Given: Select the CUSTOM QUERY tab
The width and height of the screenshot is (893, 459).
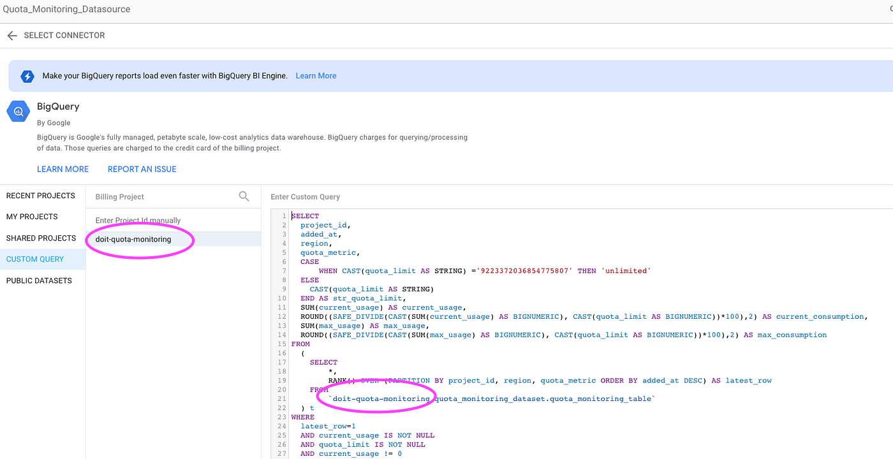Looking at the screenshot, I should pos(43,259).
